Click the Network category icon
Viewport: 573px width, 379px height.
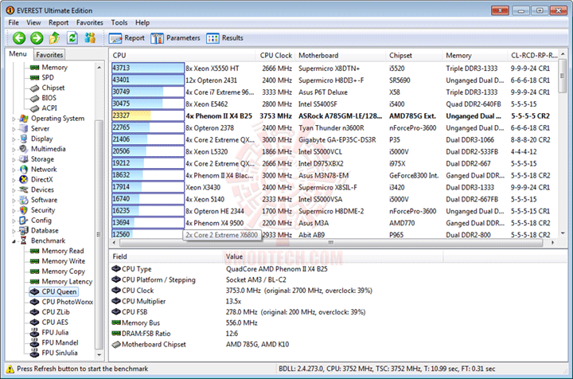coord(24,170)
